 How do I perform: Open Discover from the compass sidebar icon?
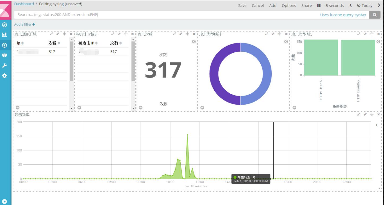click(x=4, y=25)
